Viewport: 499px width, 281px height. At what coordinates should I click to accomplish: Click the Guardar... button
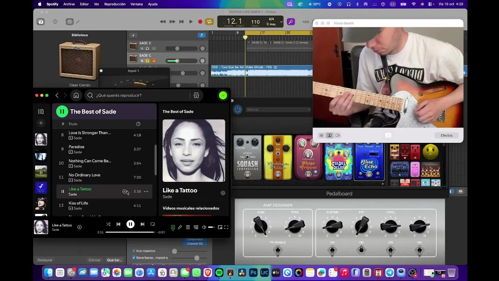(x=114, y=260)
